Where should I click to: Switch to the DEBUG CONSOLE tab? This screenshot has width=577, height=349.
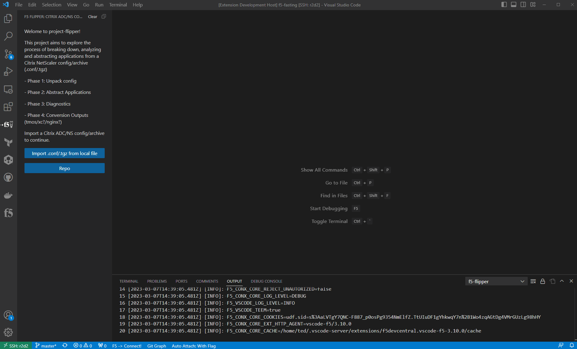point(266,281)
